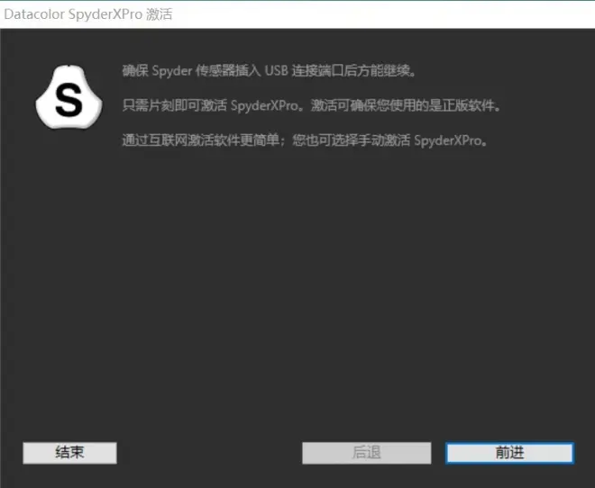Click the 前进 (Next) button
Image resolution: width=595 pixels, height=488 pixels.
509,453
